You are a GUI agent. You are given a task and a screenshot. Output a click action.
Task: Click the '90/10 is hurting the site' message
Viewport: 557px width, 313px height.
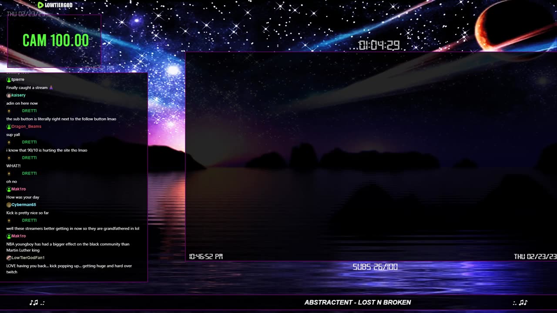click(x=47, y=150)
